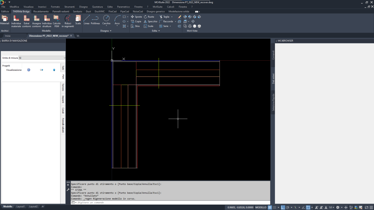Click the first Mc4-Viste view cube icon

[185, 17]
